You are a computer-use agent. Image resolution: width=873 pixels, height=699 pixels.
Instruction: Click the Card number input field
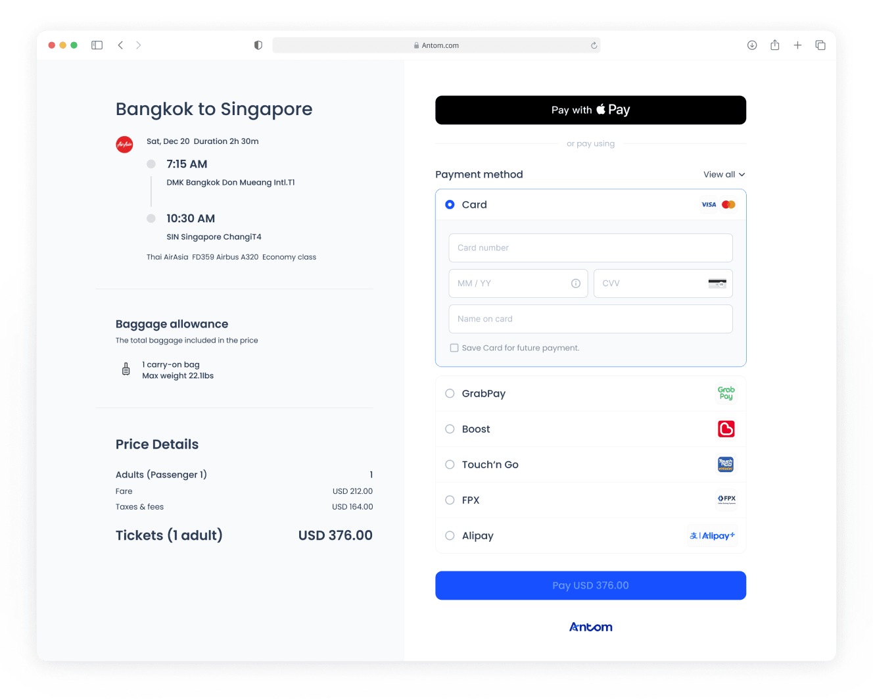pyautogui.click(x=590, y=248)
